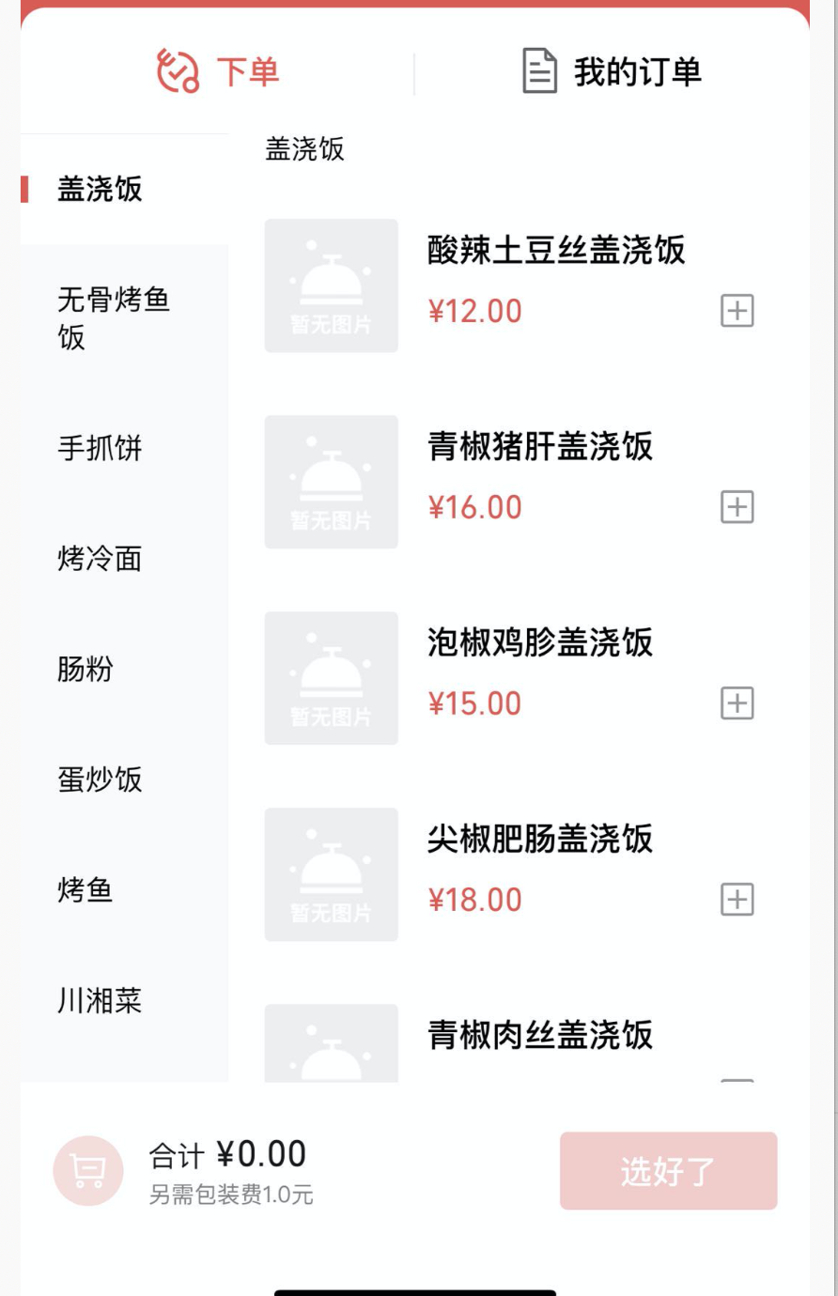Add 泡椒鸡胗盖浇饭 with plus icon

coord(737,703)
